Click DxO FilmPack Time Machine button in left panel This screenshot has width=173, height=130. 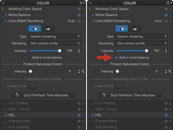(43, 95)
